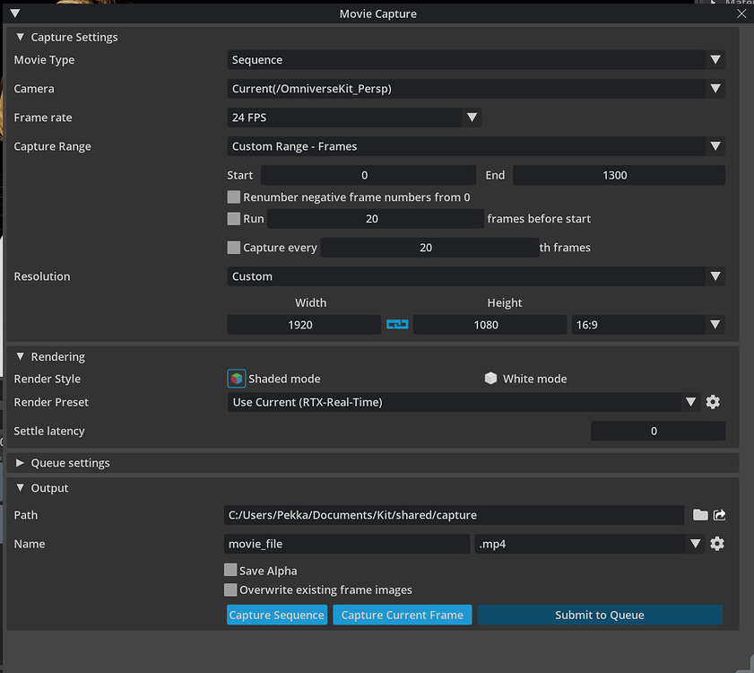Viewport: 754px width, 673px height.
Task: Browse output path folder icon
Action: click(700, 515)
